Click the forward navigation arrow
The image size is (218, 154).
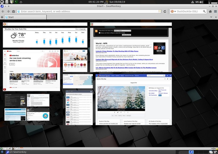tap(8, 12)
